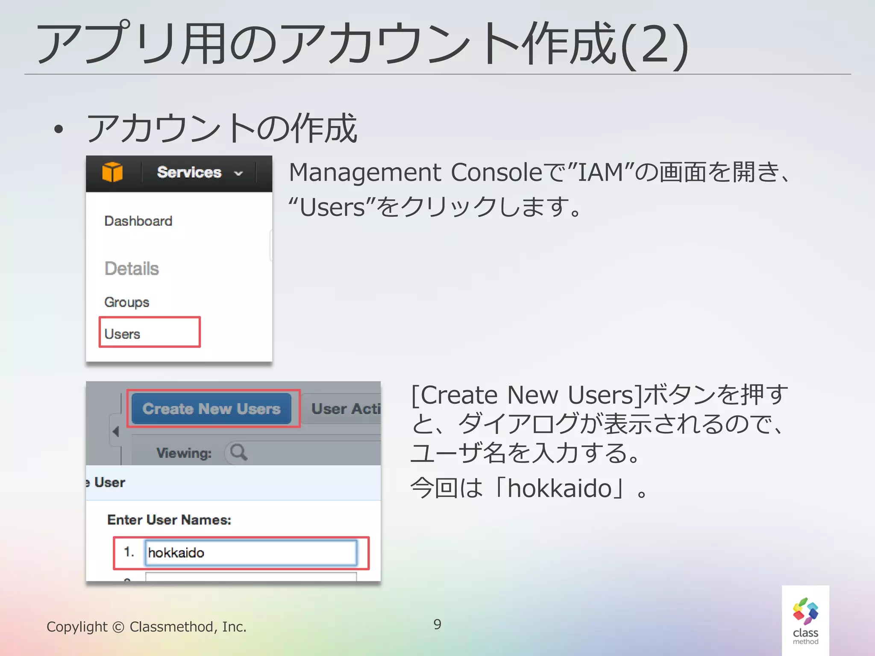Expand the Services dropdown chevron
Viewport: 875px width, 656px height.
click(239, 173)
